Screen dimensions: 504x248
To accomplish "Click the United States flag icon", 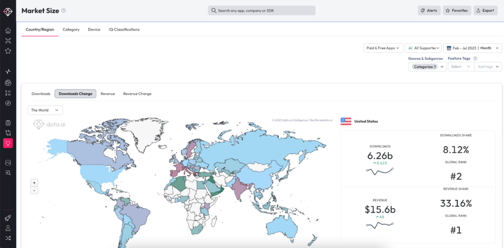I will coord(346,122).
